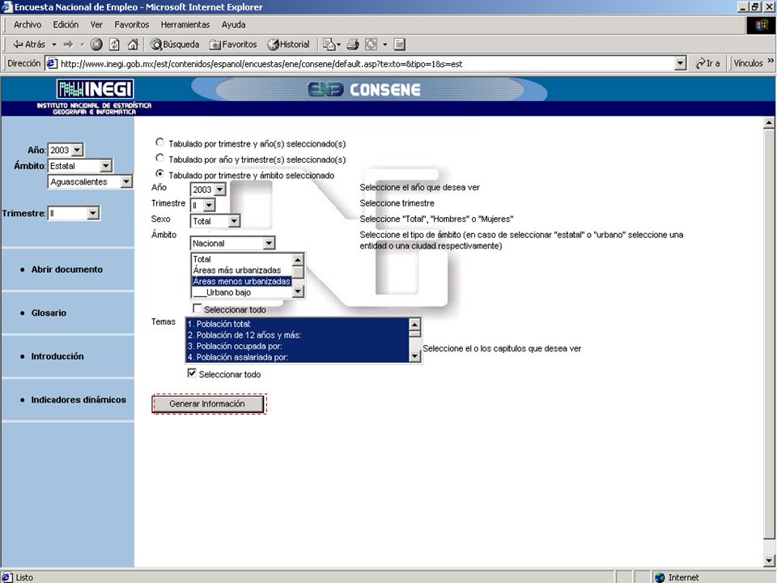Open the Ayuda menu

point(233,25)
